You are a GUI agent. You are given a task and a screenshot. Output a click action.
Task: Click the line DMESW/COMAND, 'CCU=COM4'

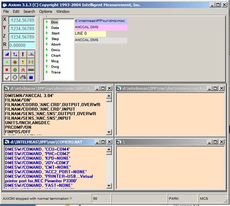coord(37,149)
